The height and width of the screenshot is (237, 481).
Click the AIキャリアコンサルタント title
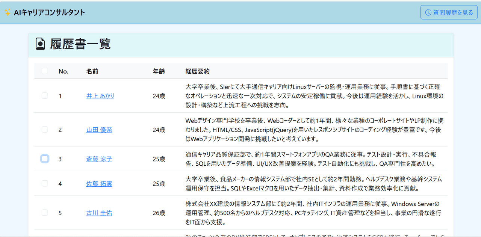click(x=49, y=12)
